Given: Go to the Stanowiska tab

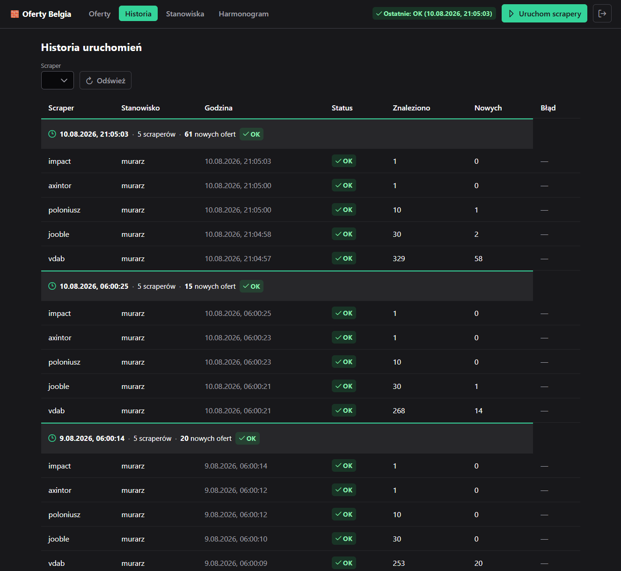Looking at the screenshot, I should click(x=185, y=14).
